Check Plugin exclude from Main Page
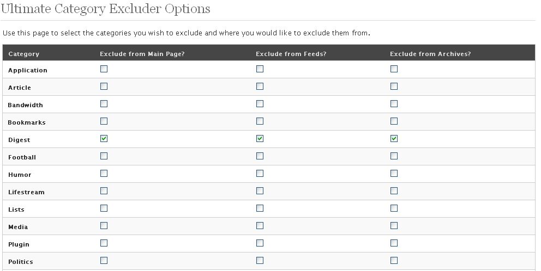Screen dimensions: 541x271 (104, 243)
